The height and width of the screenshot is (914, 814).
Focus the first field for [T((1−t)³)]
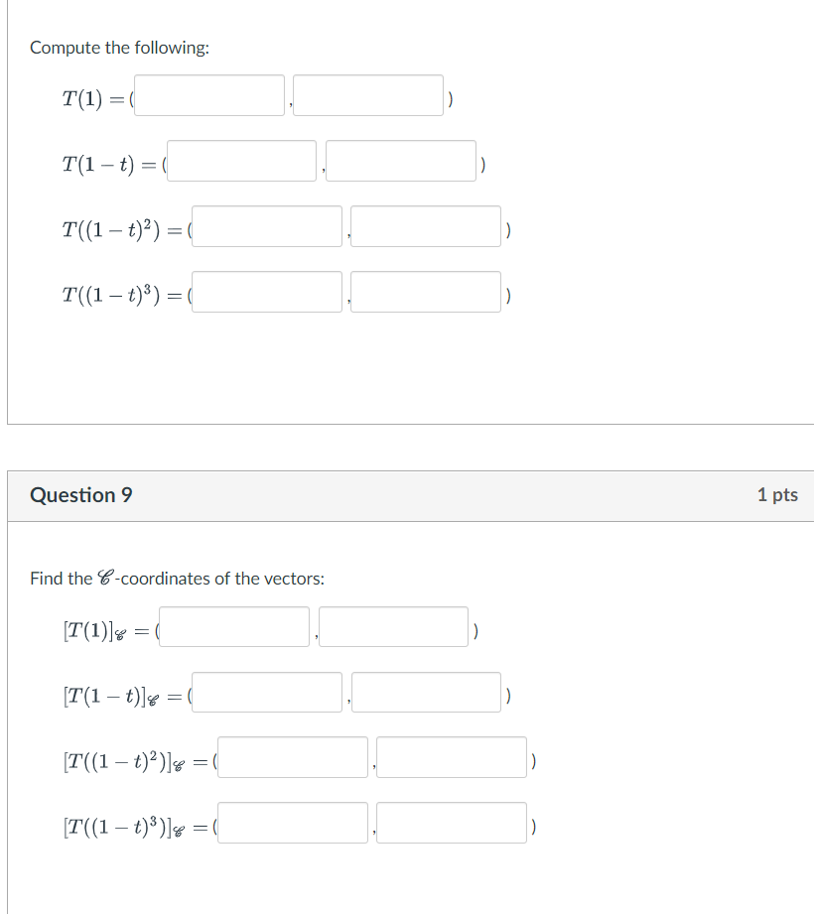[x=292, y=822]
